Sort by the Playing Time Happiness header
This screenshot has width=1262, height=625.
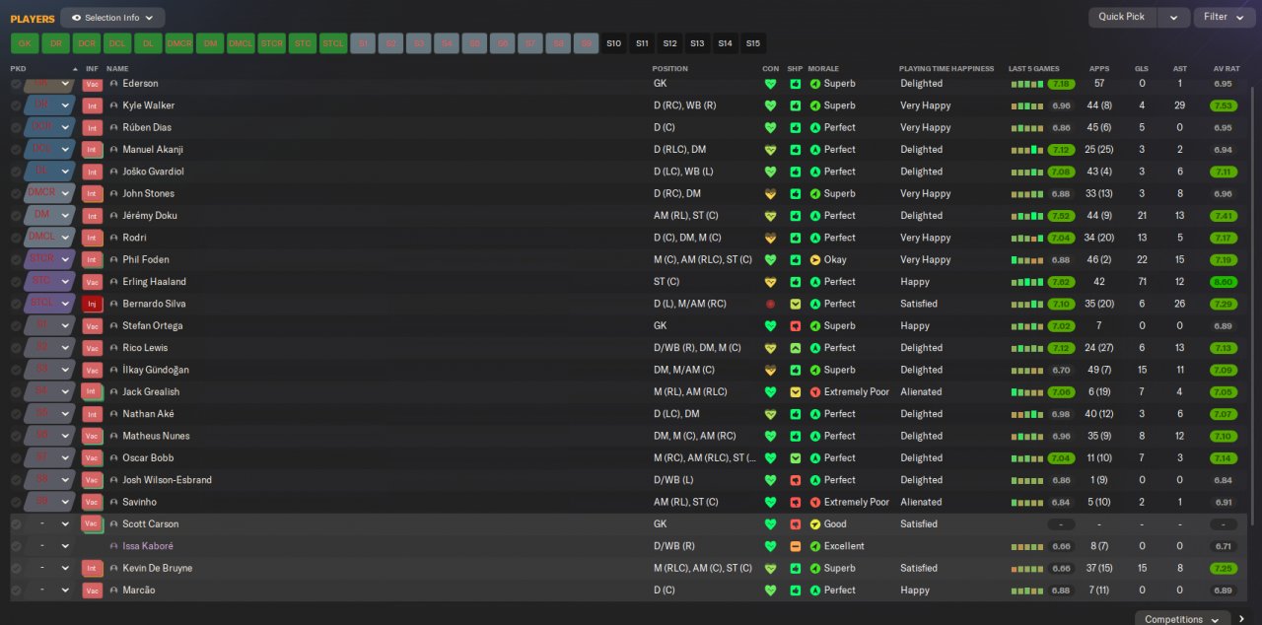click(946, 69)
